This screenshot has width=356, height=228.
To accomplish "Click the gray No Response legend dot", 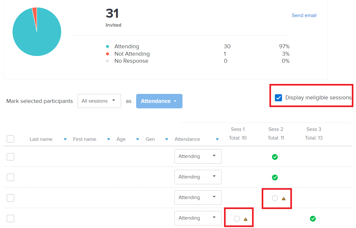I will 108,61.
